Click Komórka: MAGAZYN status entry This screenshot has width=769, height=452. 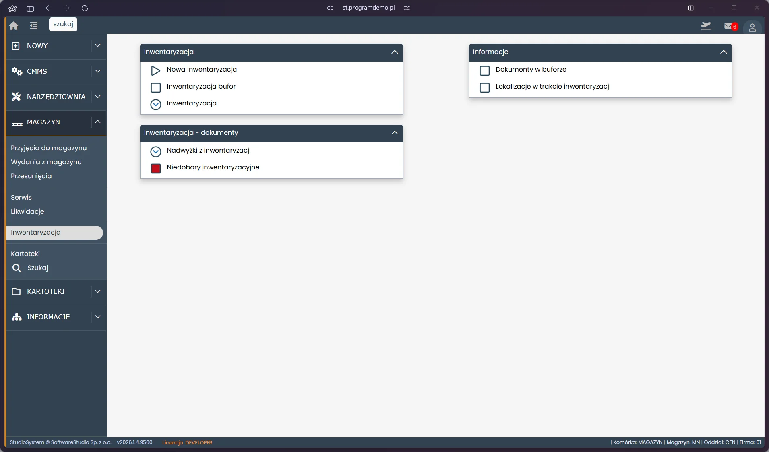(638, 442)
